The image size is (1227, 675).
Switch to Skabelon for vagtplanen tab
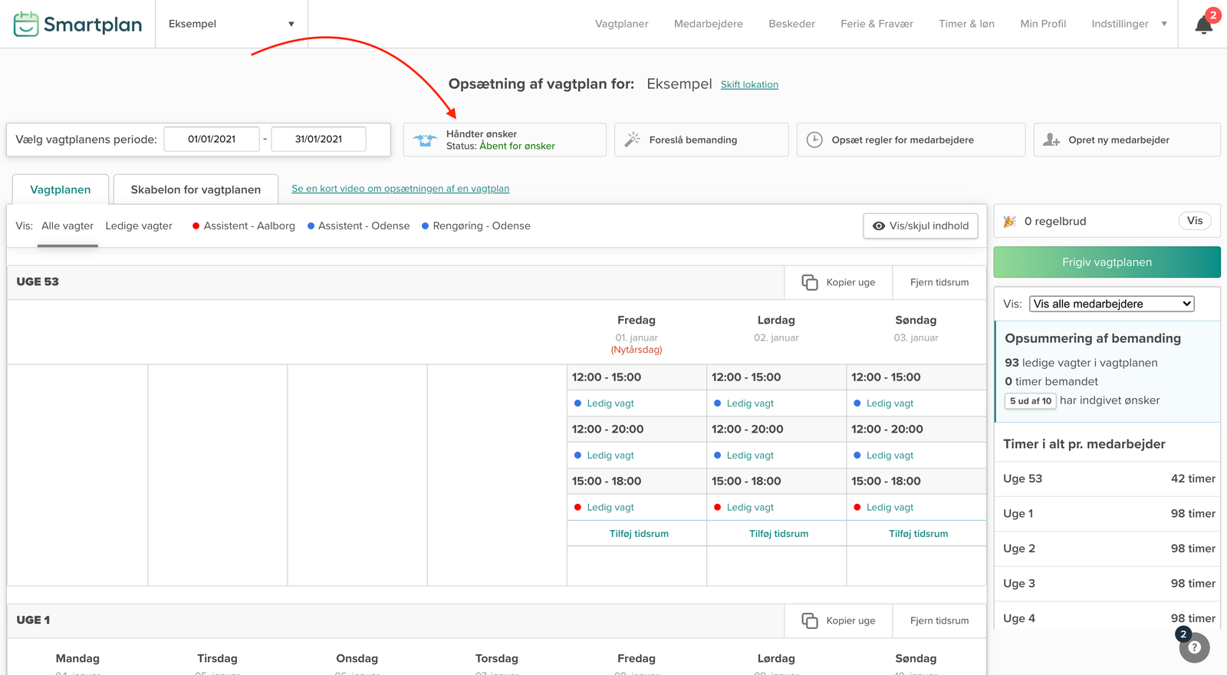(x=196, y=189)
